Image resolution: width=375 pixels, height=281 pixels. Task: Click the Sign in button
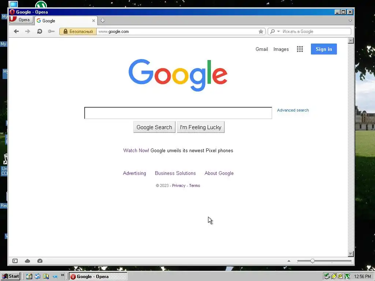(324, 49)
